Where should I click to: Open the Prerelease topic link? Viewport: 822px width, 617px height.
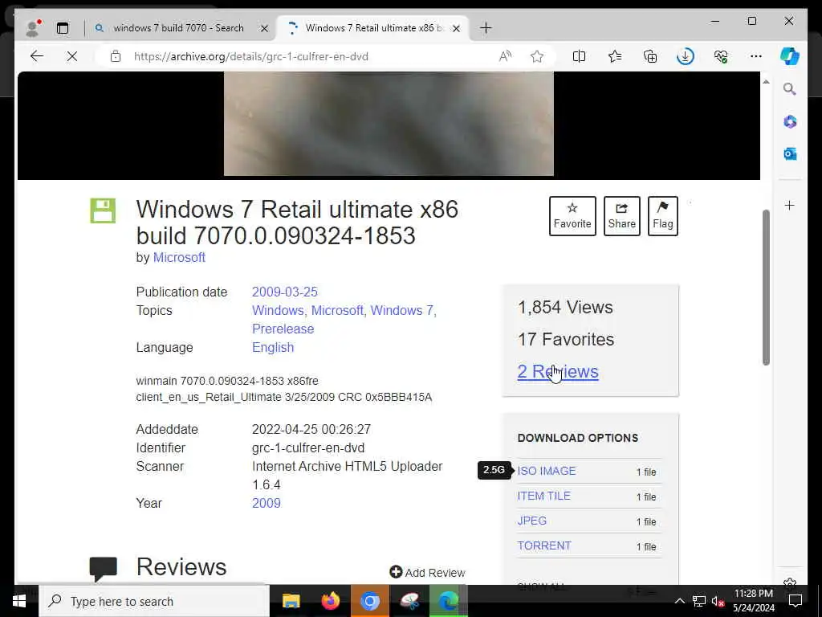pos(283,329)
